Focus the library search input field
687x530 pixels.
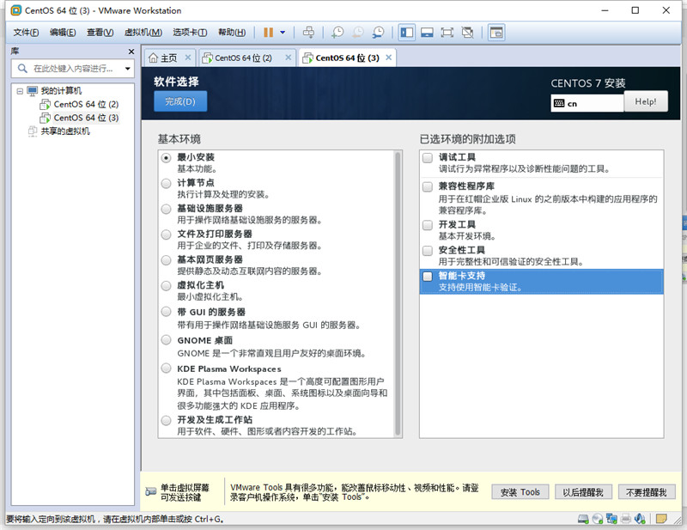(72, 69)
